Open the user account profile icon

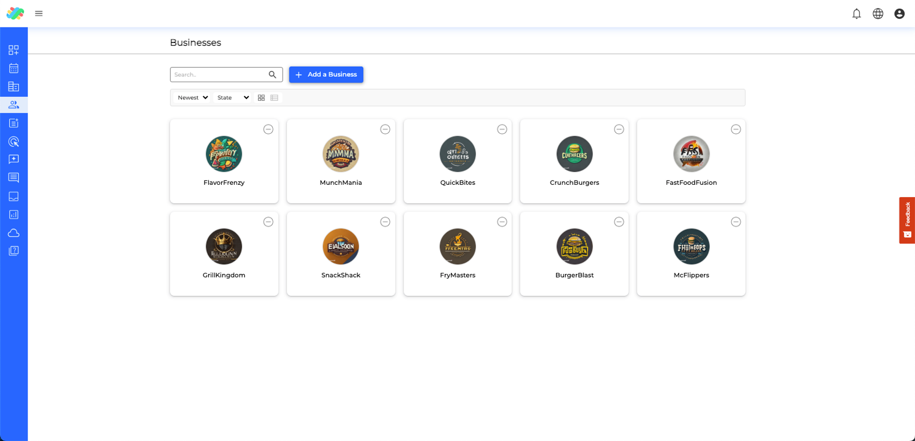(899, 14)
